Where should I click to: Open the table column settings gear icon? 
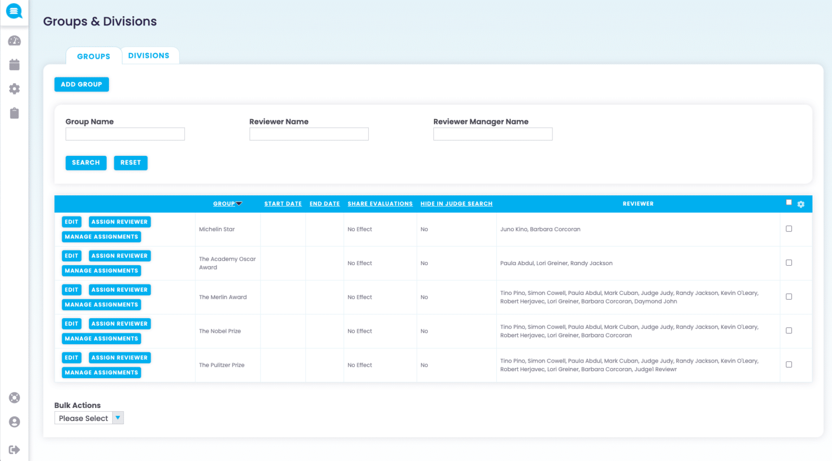(x=801, y=204)
